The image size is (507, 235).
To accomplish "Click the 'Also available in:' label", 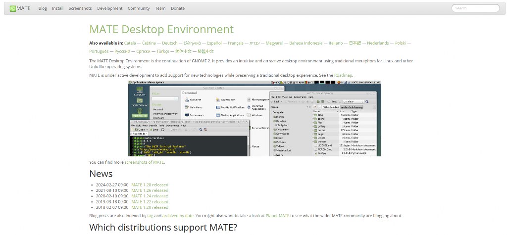I will click(x=106, y=43).
